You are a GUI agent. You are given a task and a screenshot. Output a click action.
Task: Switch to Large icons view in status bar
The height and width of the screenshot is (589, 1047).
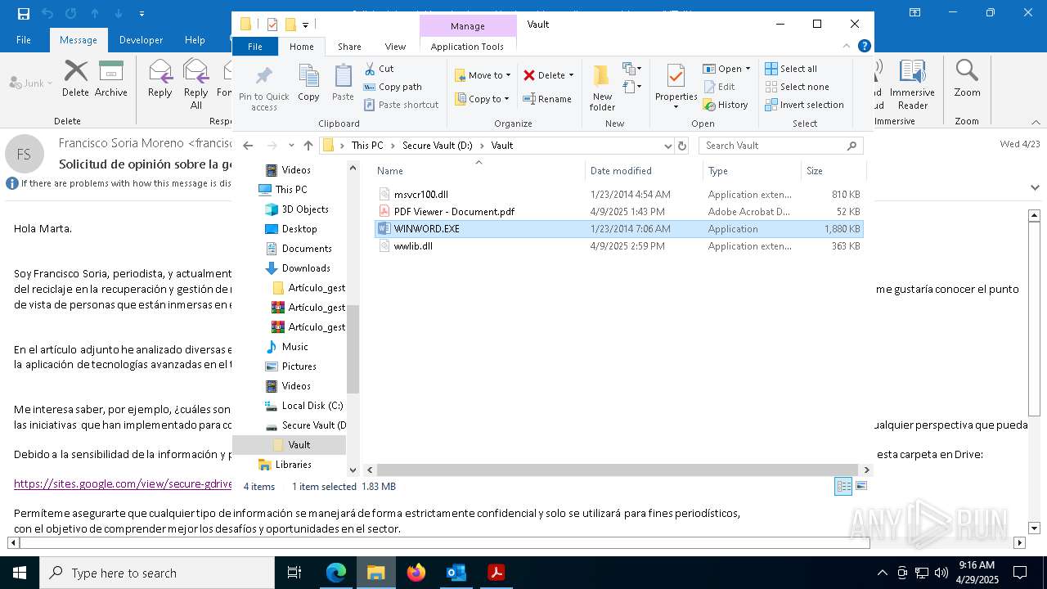coord(861,486)
